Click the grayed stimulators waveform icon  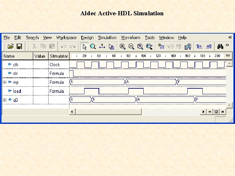(170, 47)
